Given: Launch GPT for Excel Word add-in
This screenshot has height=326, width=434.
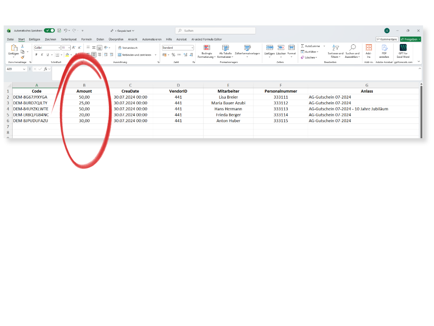Looking at the screenshot, I should point(403,48).
